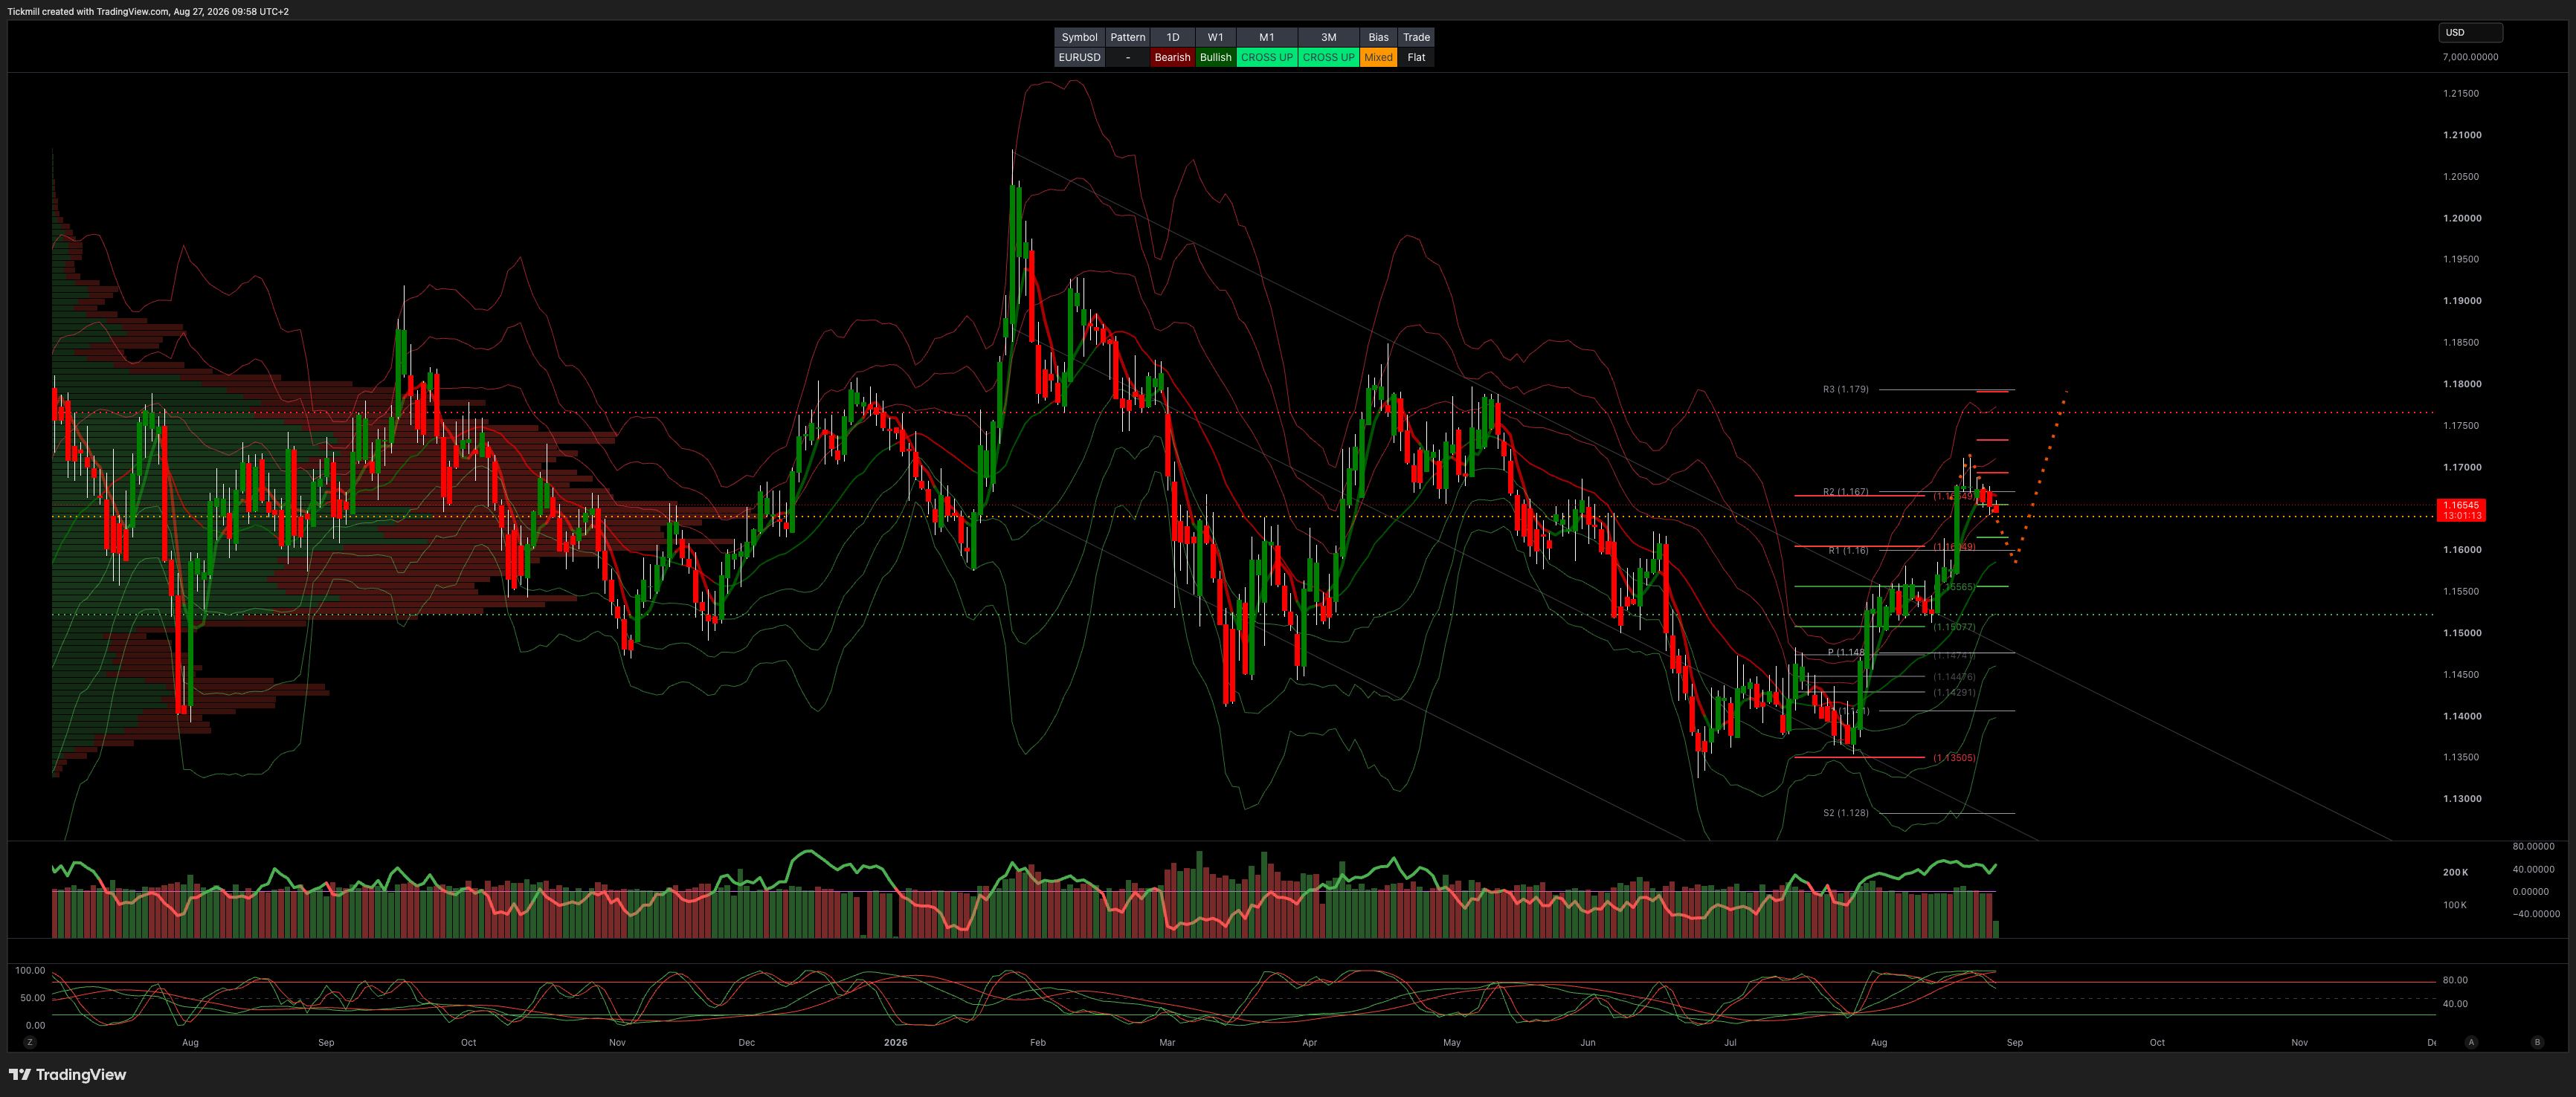2576x1097 pixels.
Task: Click the EURUSD symbol cell
Action: tap(1079, 57)
